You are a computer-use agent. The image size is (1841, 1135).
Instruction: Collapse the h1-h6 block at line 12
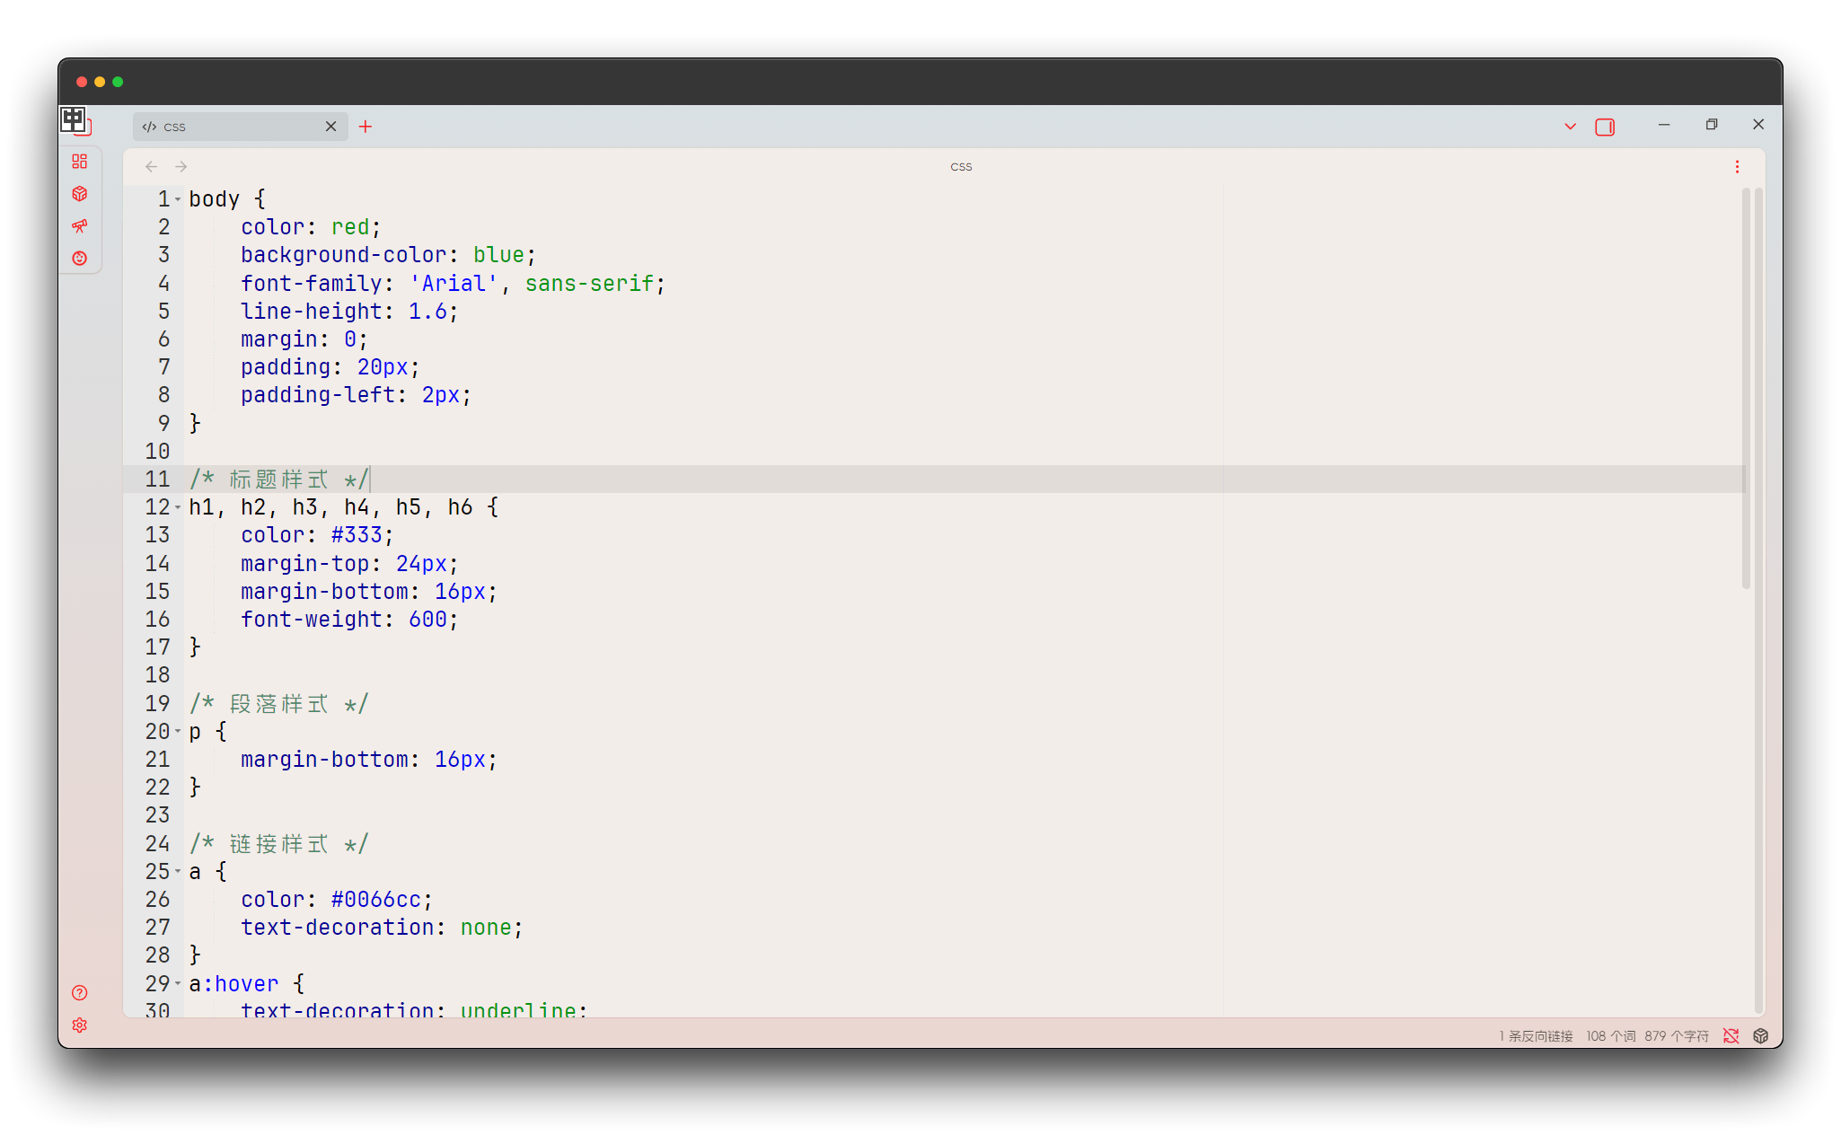click(178, 506)
